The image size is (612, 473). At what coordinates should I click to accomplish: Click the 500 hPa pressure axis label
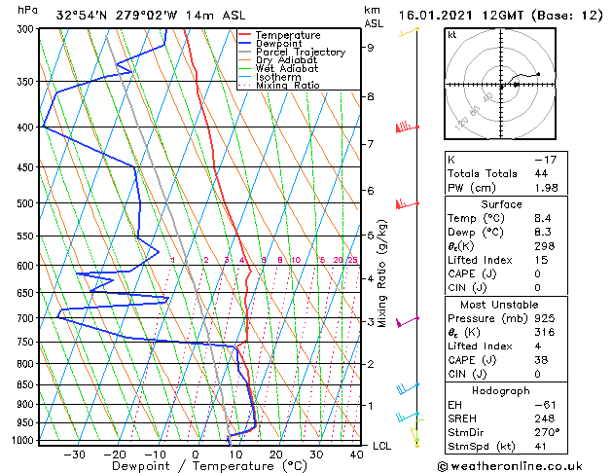pos(27,203)
